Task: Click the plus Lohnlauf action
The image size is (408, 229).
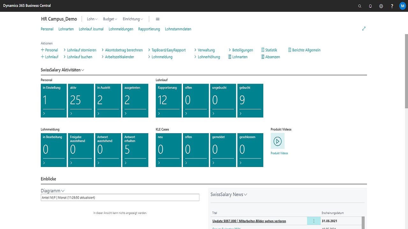Action: [x=49, y=57]
